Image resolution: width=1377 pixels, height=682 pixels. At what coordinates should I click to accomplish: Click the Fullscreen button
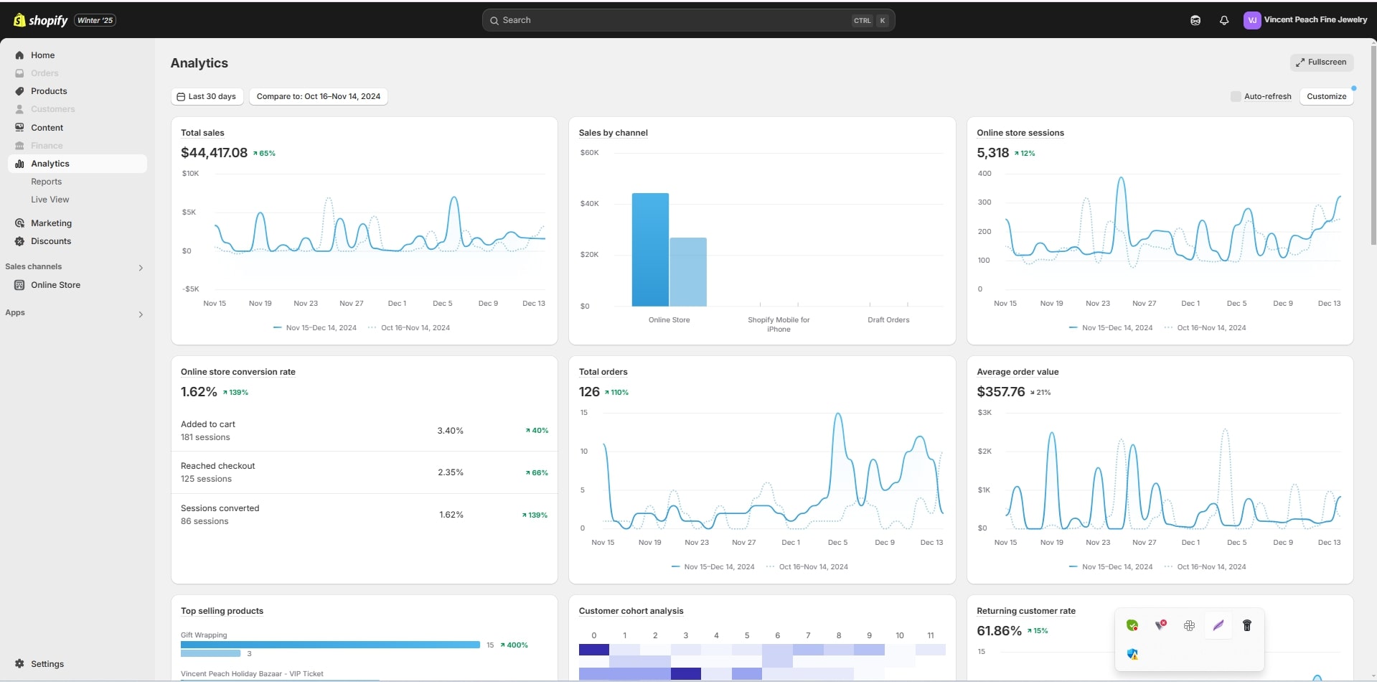1321,62
